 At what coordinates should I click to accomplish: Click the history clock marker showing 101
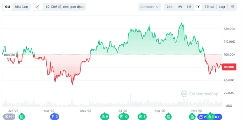[9, 117]
